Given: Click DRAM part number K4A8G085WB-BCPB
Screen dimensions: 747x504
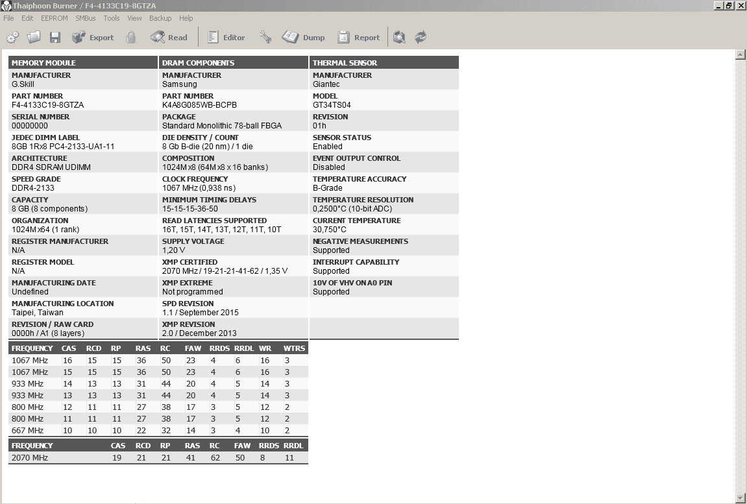Looking at the screenshot, I should pyautogui.click(x=199, y=104).
